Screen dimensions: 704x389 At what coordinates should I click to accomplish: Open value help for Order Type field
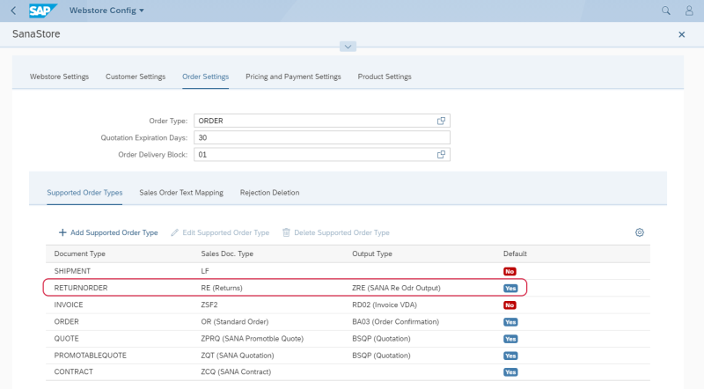coord(443,121)
